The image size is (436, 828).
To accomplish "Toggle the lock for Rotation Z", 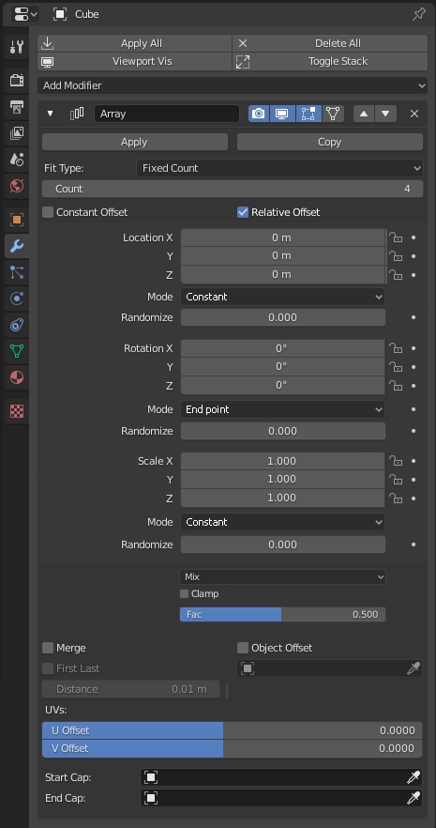I will tap(396, 386).
